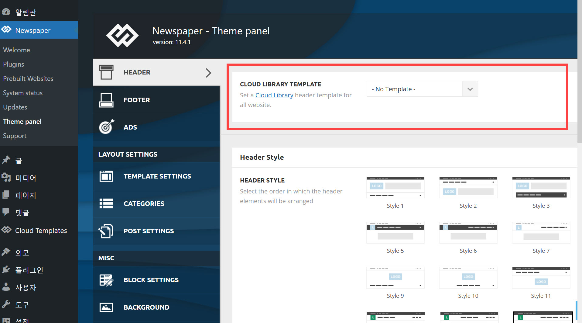Select header Style 3 thumbnail
The image size is (582, 323).
(541, 187)
